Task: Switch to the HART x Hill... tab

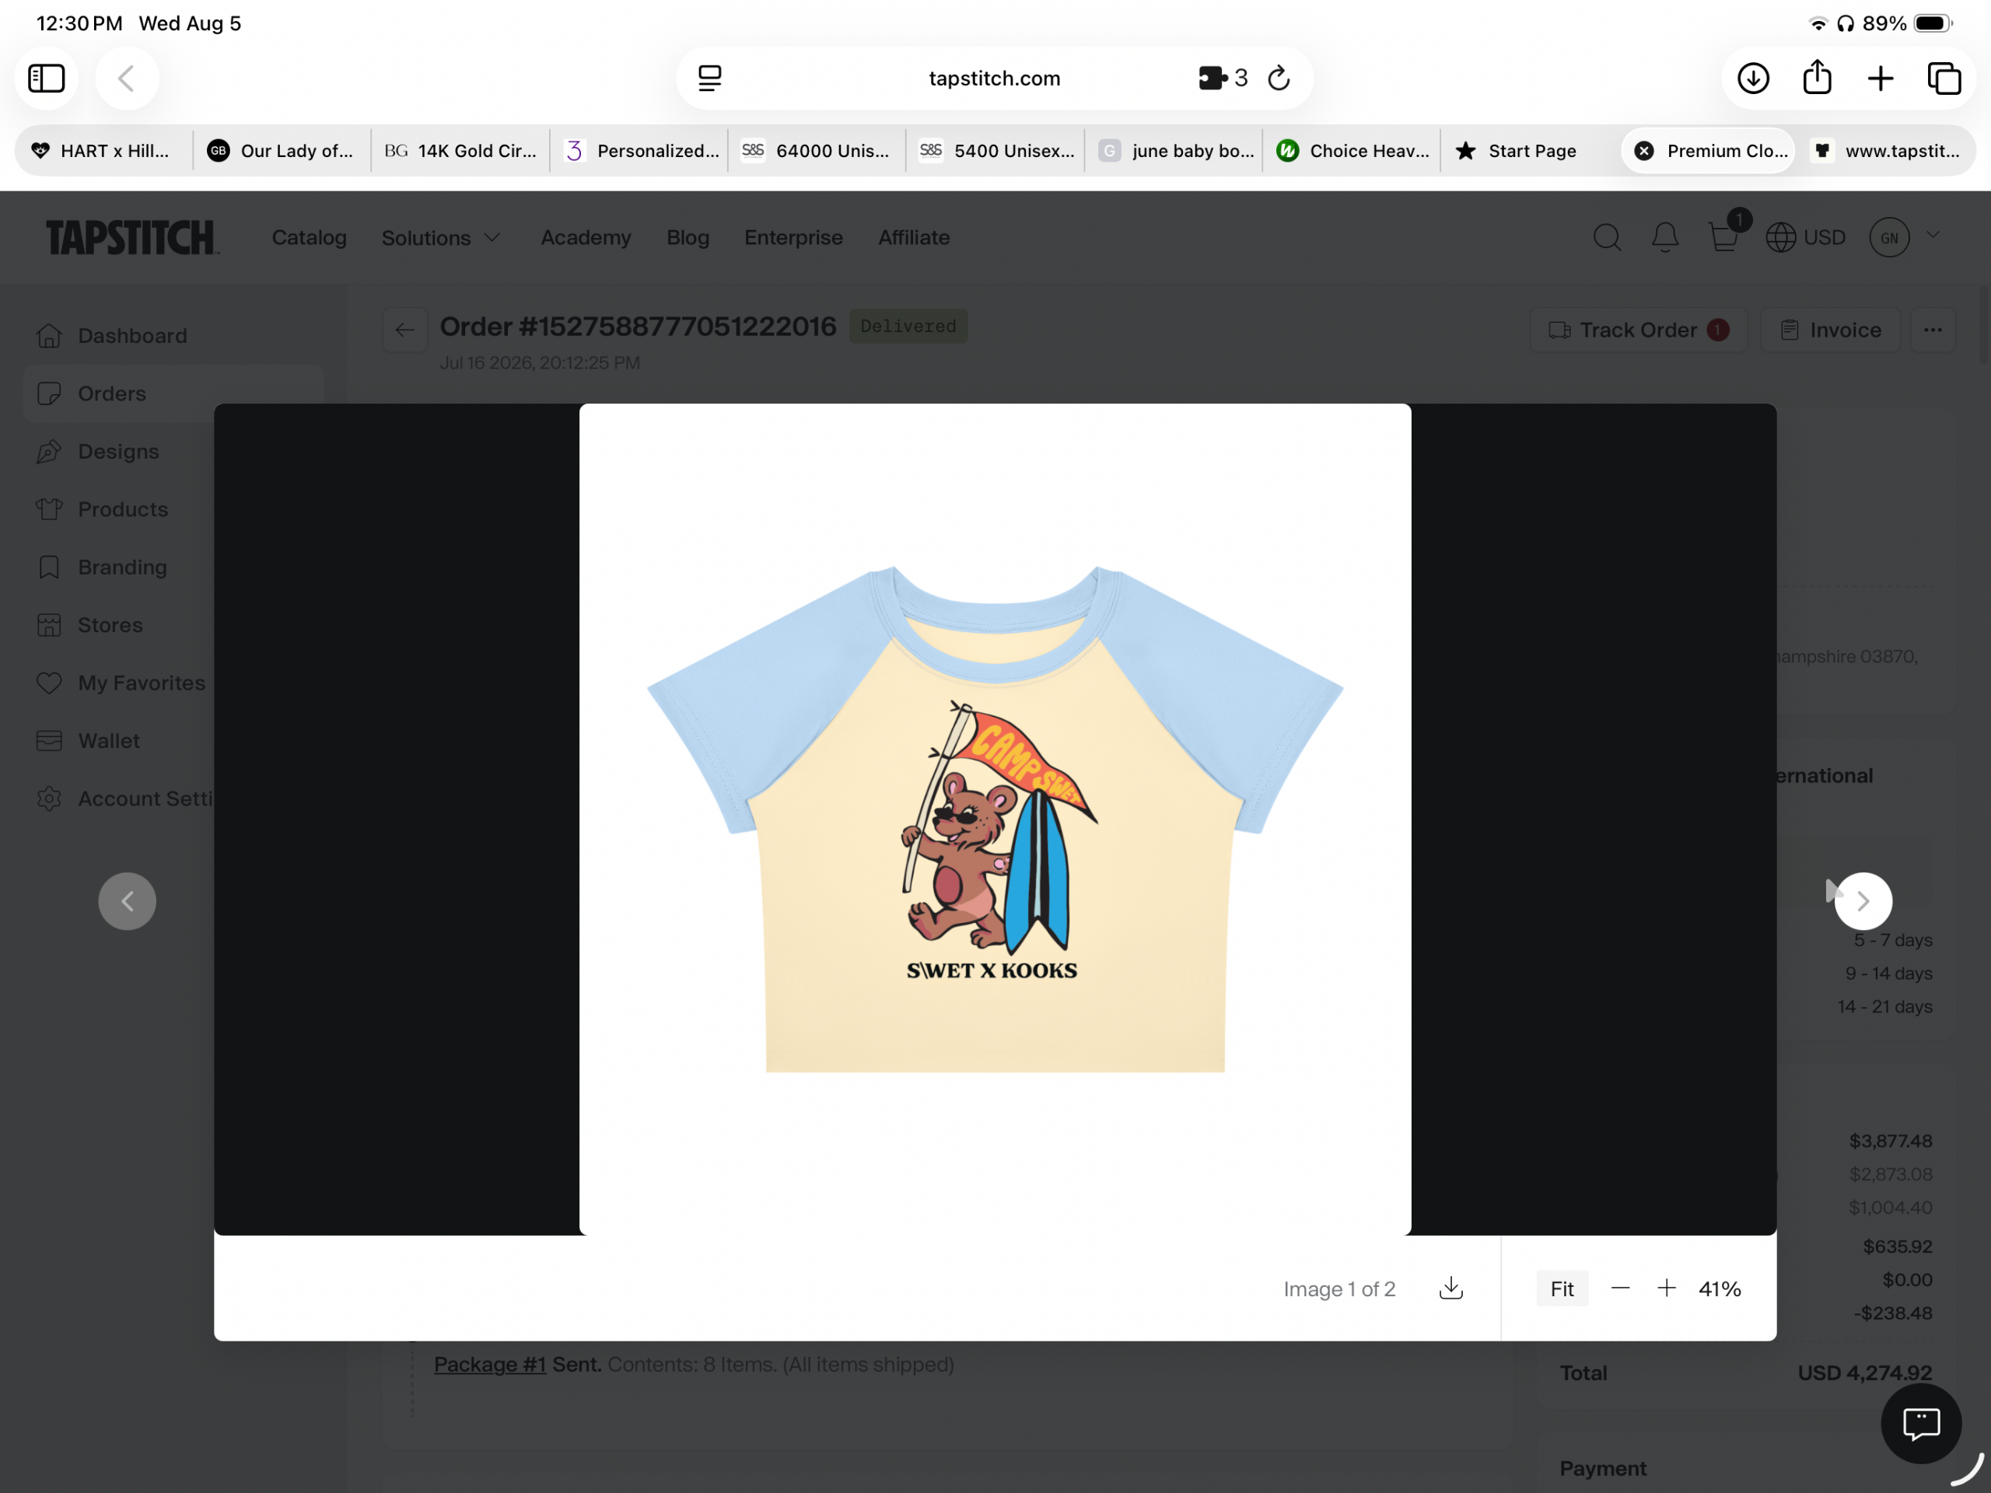Action: [102, 151]
